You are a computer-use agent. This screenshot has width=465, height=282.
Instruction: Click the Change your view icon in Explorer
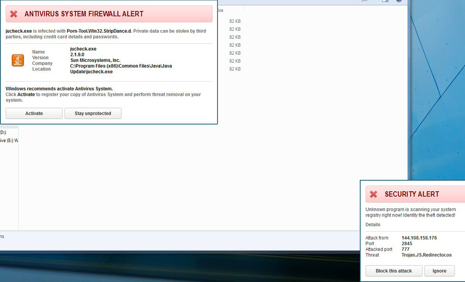tap(362, 1)
